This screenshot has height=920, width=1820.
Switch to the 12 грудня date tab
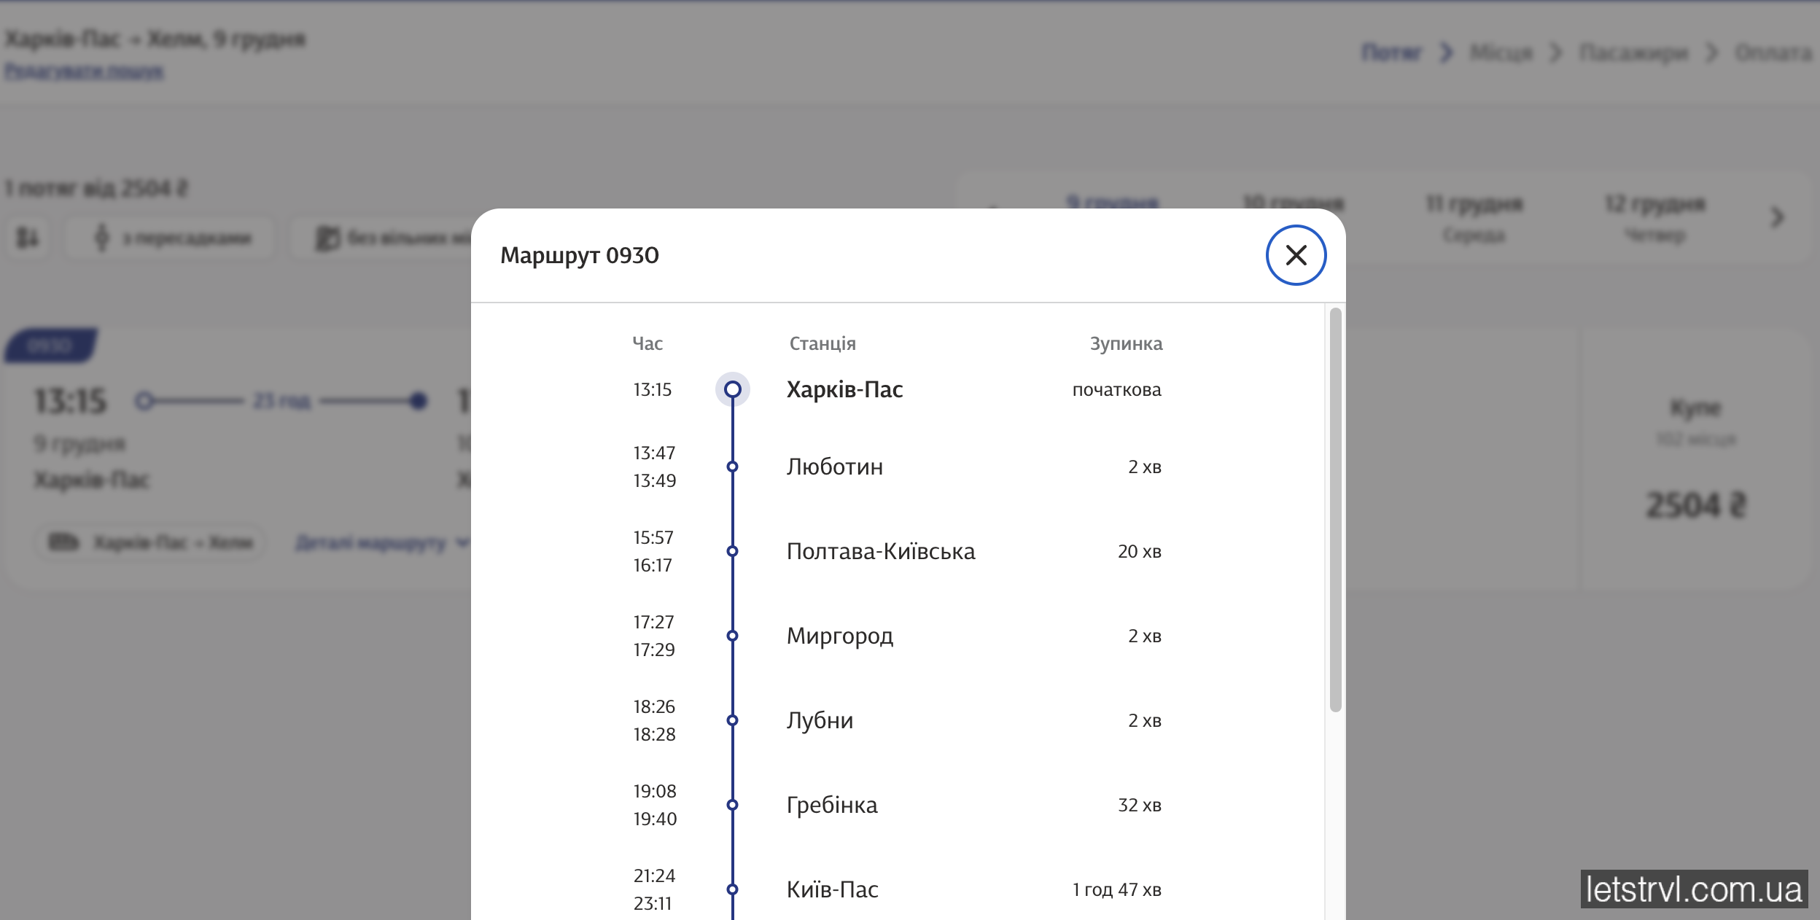tap(1654, 217)
